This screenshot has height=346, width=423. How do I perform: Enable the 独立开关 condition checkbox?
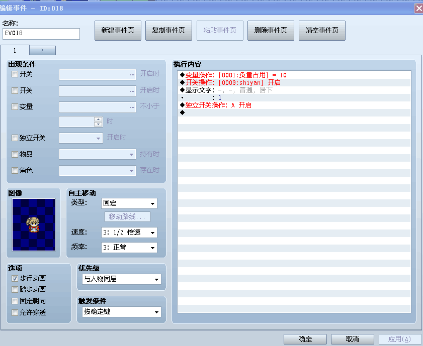[x=15, y=138]
